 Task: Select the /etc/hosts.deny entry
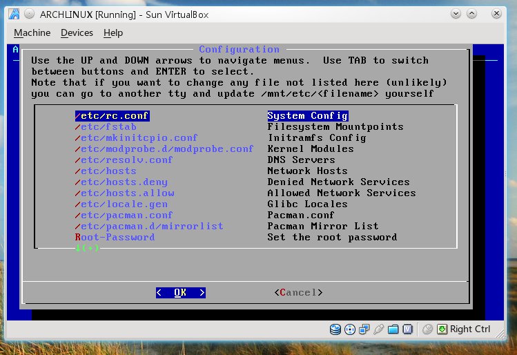point(121,182)
